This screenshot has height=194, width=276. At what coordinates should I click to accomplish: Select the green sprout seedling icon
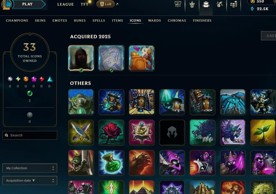click(263, 132)
